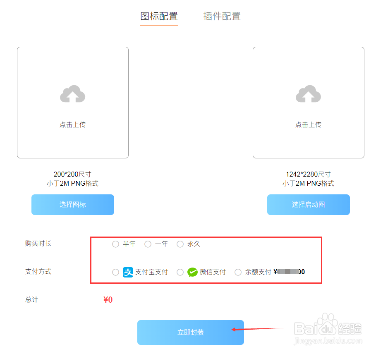The height and width of the screenshot is (354, 383).
Task: Click the 选择启动图 button
Action: click(x=309, y=205)
